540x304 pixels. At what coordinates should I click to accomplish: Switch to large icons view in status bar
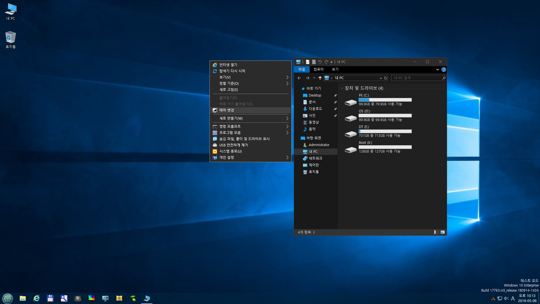[x=443, y=232]
